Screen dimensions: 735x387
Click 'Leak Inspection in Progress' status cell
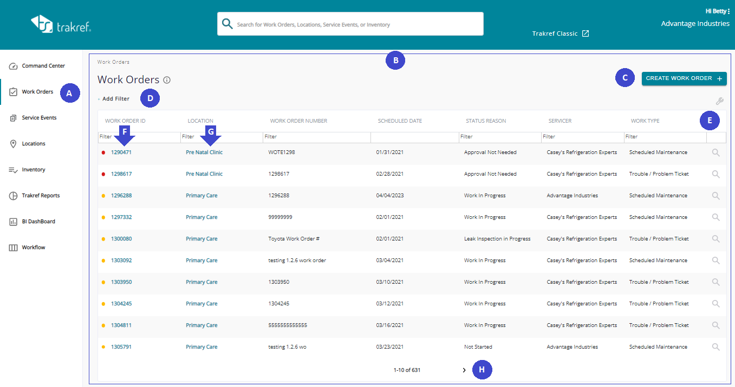point(497,239)
